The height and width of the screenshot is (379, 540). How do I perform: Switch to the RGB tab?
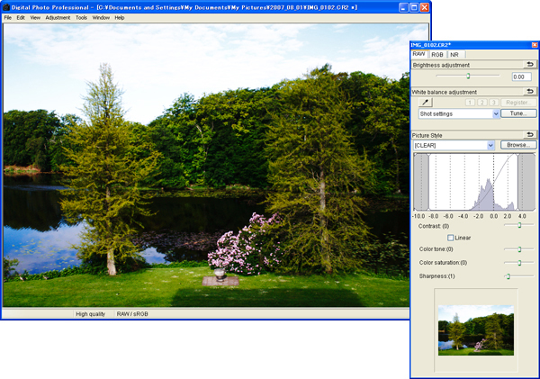click(437, 55)
